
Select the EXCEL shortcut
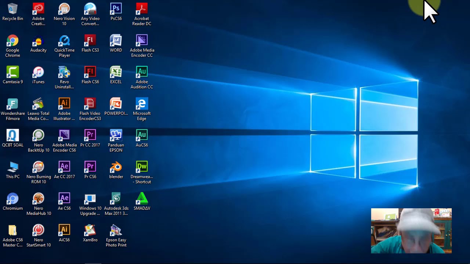[x=116, y=72]
